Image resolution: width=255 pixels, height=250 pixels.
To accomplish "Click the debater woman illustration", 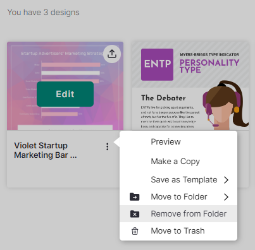I will (226, 105).
